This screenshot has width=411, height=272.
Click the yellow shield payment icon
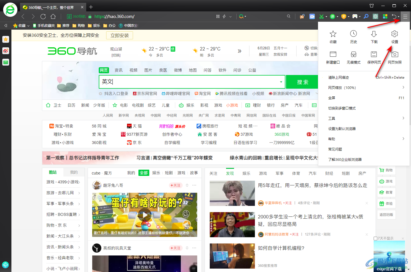[344, 17]
